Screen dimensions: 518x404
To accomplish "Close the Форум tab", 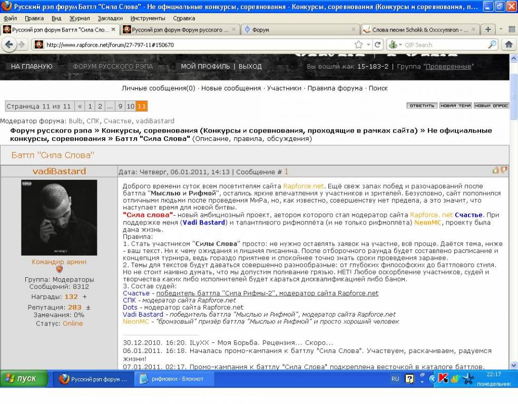I will (x=353, y=29).
